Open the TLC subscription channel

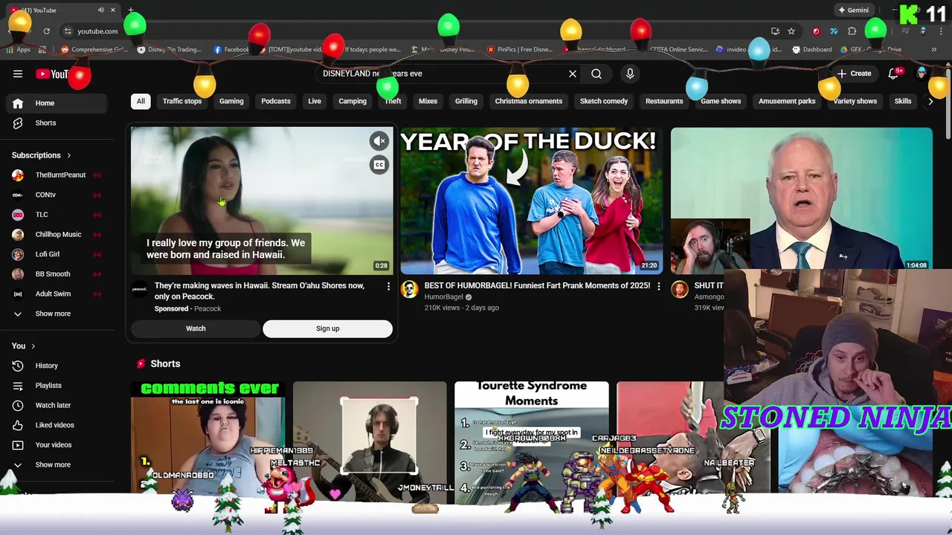point(57,215)
